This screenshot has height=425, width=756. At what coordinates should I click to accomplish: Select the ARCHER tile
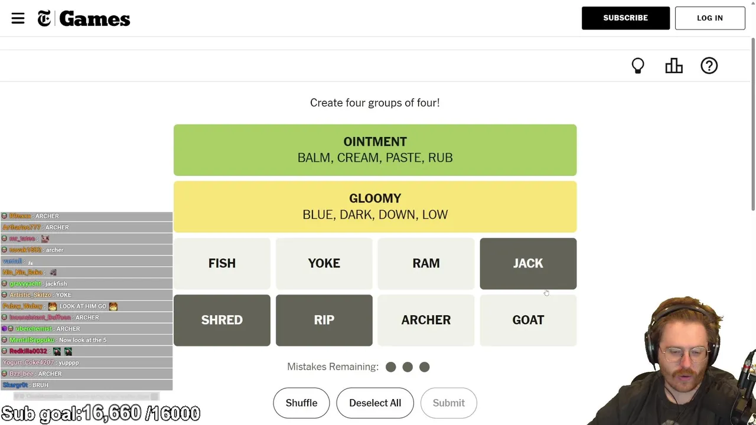tap(426, 320)
